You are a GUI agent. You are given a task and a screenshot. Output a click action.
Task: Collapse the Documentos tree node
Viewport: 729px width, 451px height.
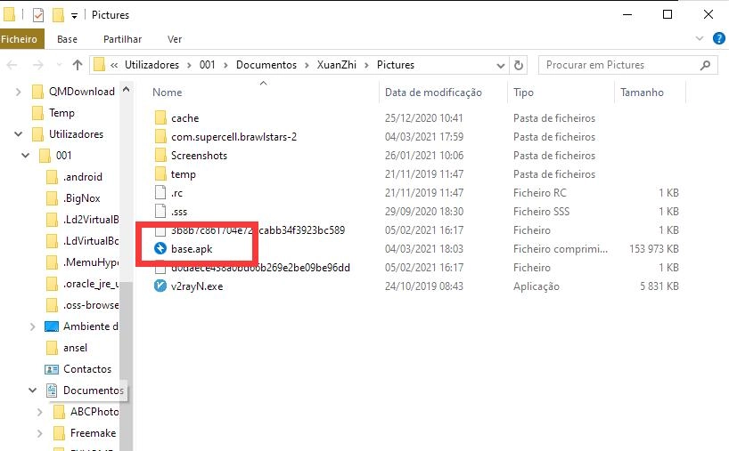(x=34, y=391)
